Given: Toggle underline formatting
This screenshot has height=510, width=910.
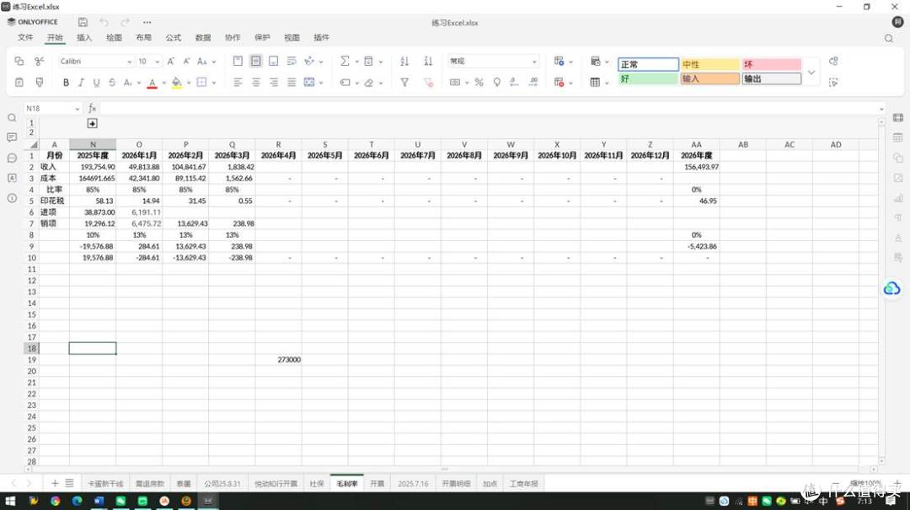Looking at the screenshot, I should click(96, 83).
